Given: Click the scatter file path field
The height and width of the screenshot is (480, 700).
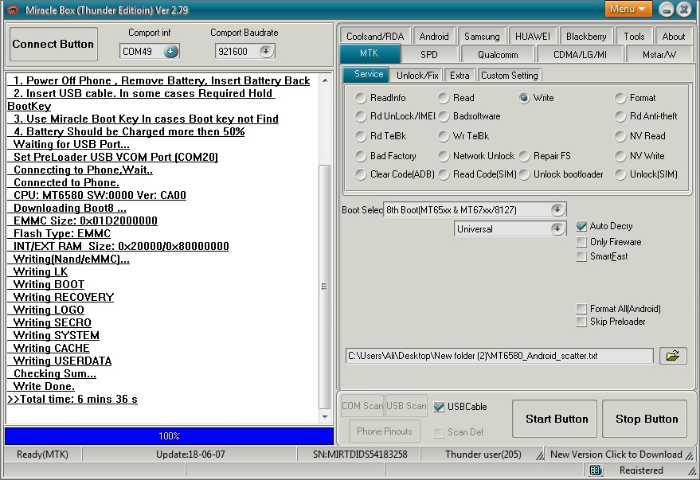Looking at the screenshot, I should click(x=499, y=356).
